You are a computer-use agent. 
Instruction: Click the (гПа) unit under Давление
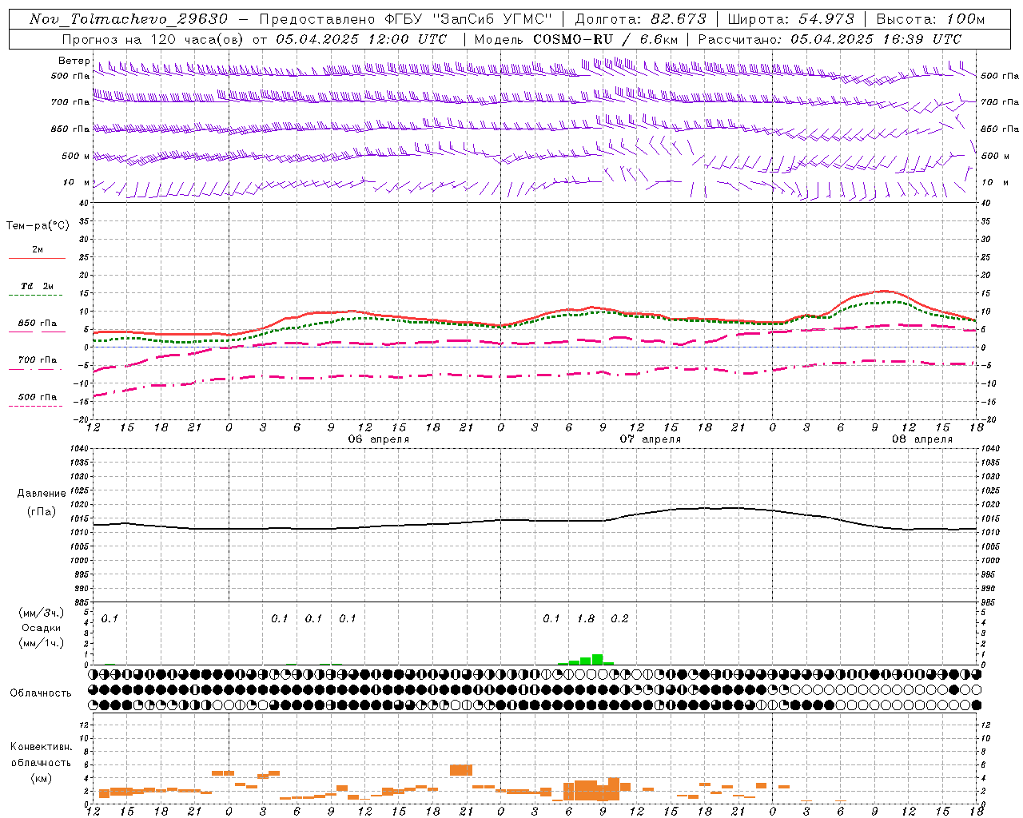(42, 512)
